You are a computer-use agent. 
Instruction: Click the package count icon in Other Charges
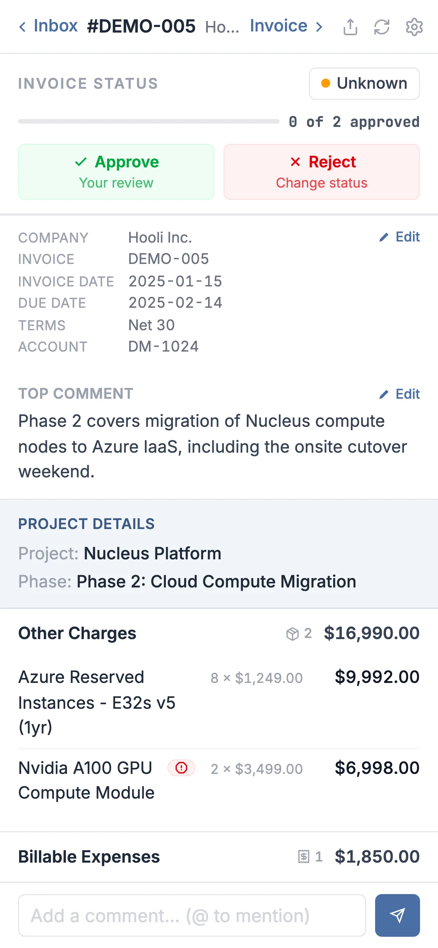(292, 634)
